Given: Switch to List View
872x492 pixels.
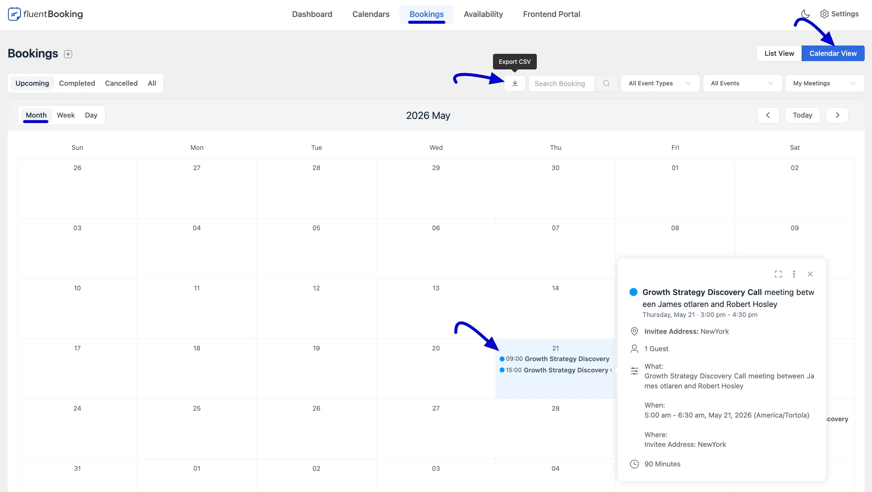Looking at the screenshot, I should click(779, 53).
